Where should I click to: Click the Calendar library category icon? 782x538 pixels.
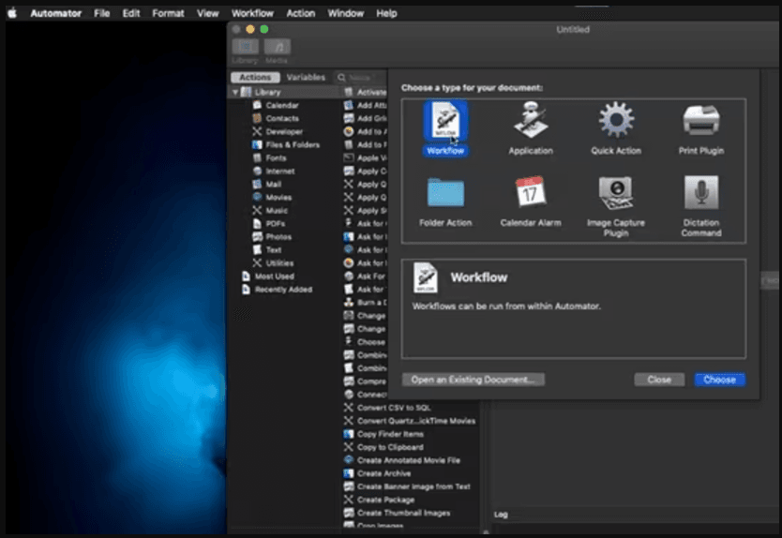(257, 105)
